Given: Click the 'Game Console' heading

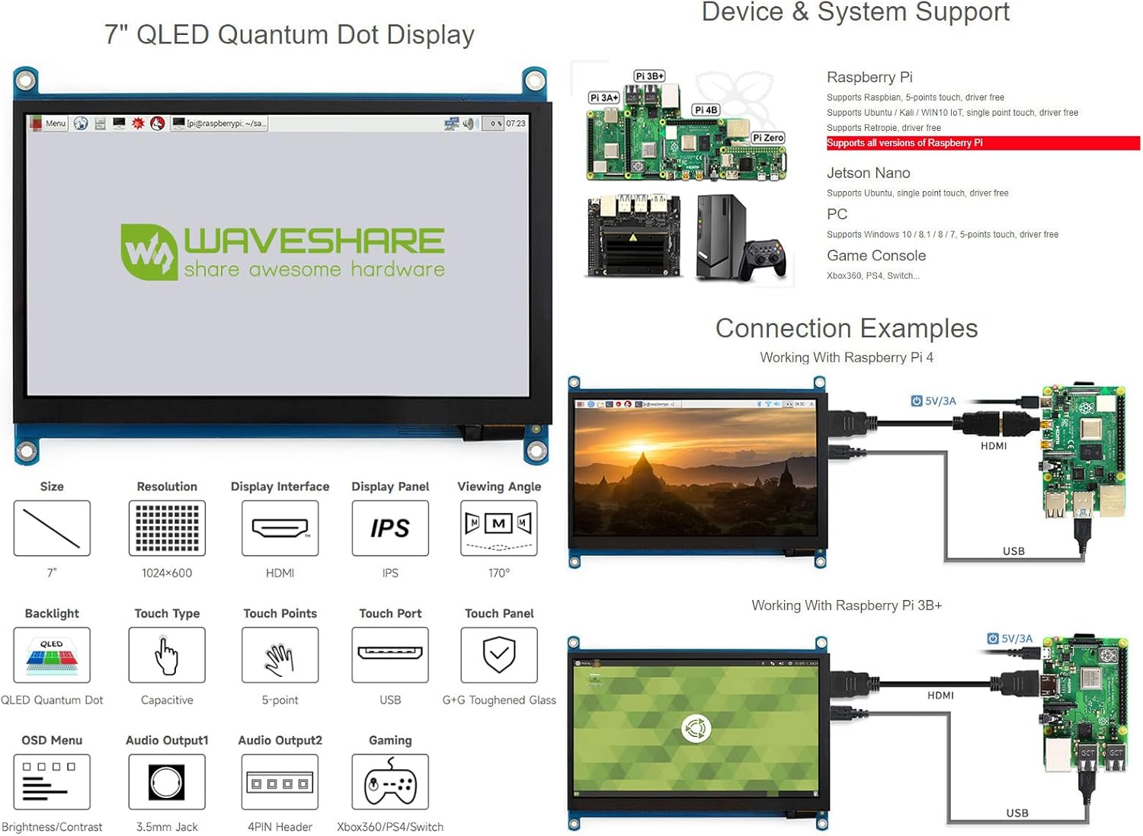Looking at the screenshot, I should click(876, 256).
